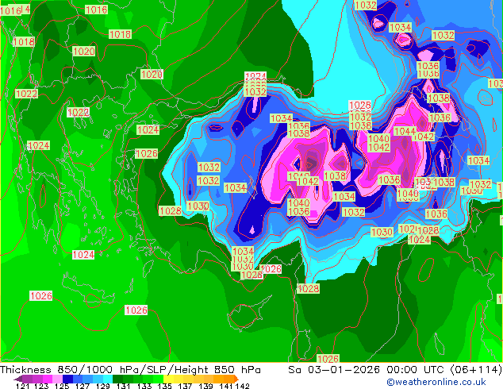Click the cyan 129–130 legend swatch

108,379
